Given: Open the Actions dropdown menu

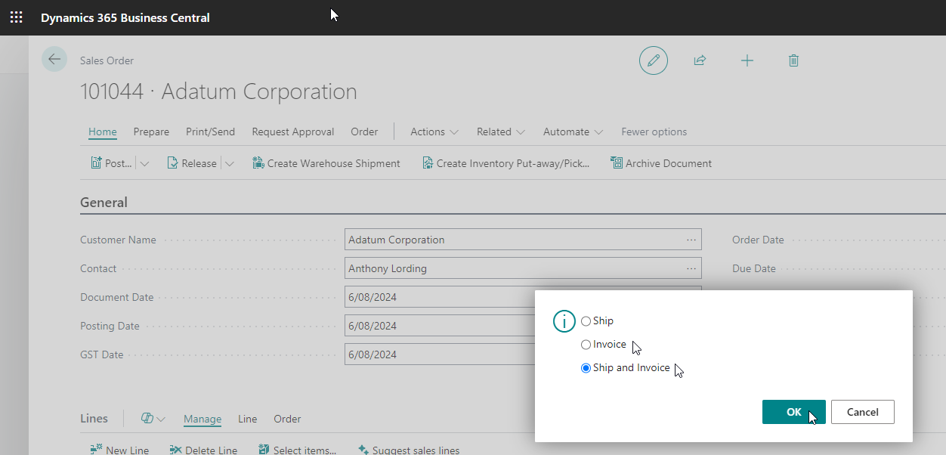Looking at the screenshot, I should coord(434,132).
